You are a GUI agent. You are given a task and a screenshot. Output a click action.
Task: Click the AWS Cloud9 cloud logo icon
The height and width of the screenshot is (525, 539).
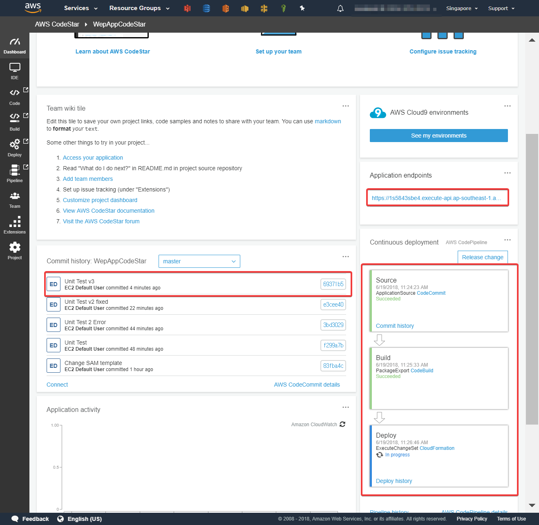pos(378,113)
